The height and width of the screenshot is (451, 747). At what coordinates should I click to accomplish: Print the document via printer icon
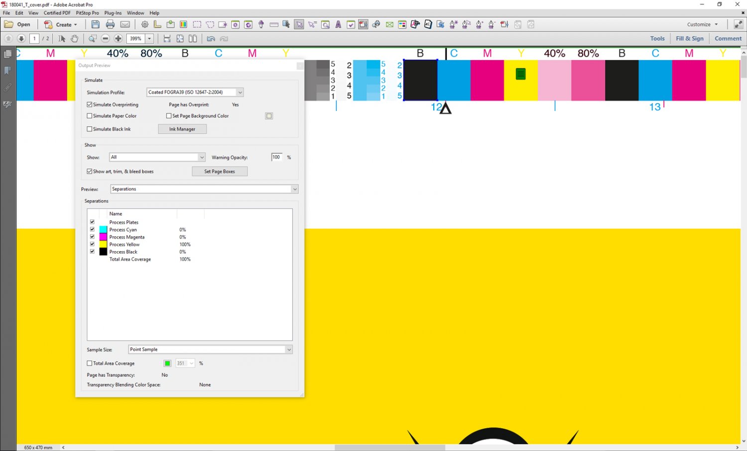(x=111, y=24)
